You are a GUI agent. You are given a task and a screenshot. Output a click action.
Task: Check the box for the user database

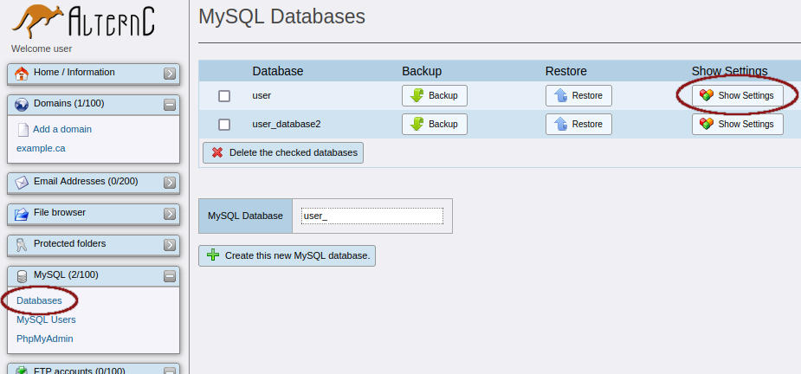pyautogui.click(x=224, y=95)
